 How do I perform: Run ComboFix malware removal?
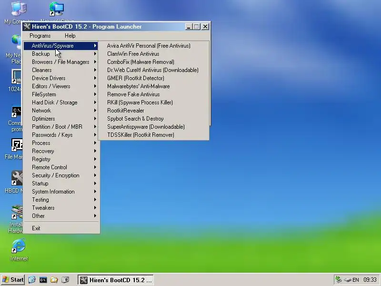(x=153, y=62)
